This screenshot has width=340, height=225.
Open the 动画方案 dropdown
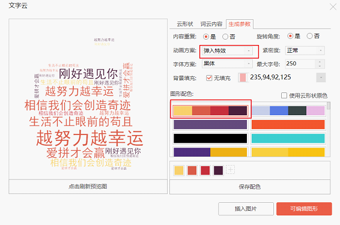click(x=227, y=50)
